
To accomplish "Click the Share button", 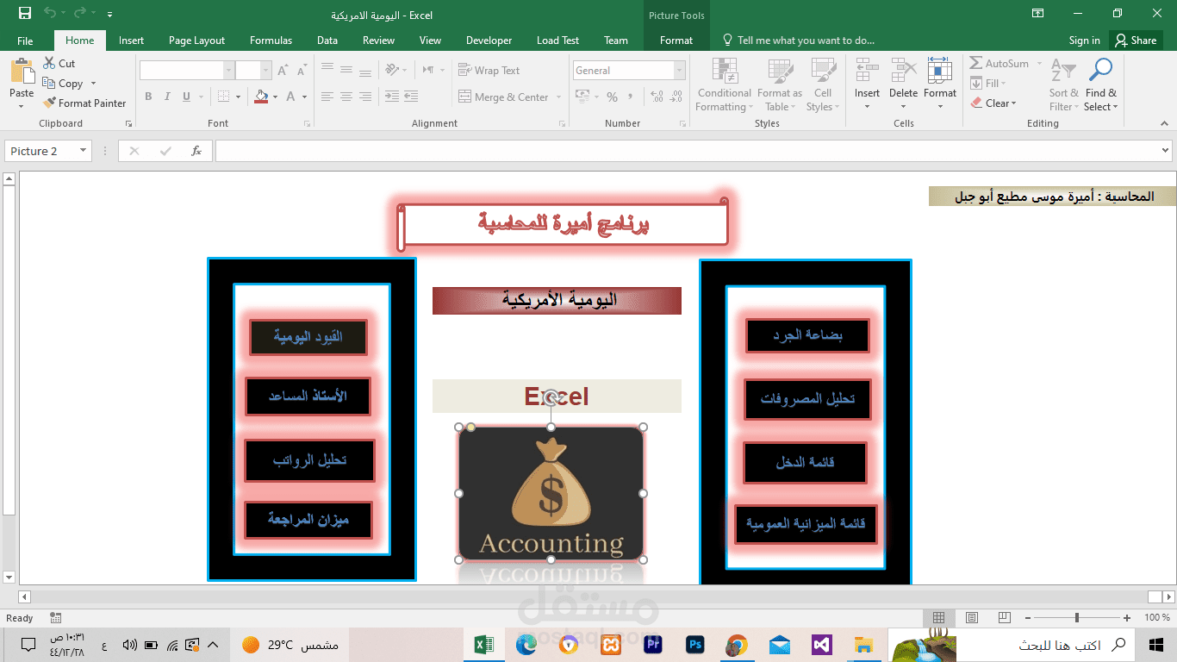I will [x=1136, y=40].
